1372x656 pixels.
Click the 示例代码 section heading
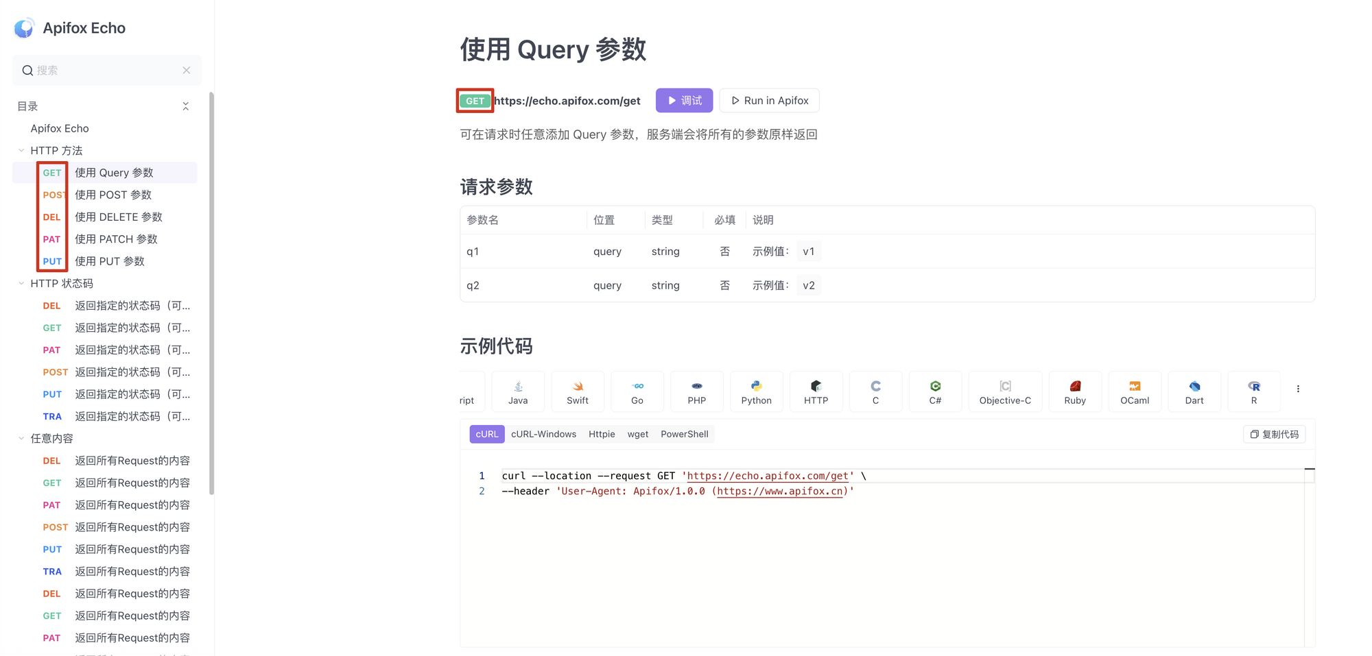coord(496,346)
